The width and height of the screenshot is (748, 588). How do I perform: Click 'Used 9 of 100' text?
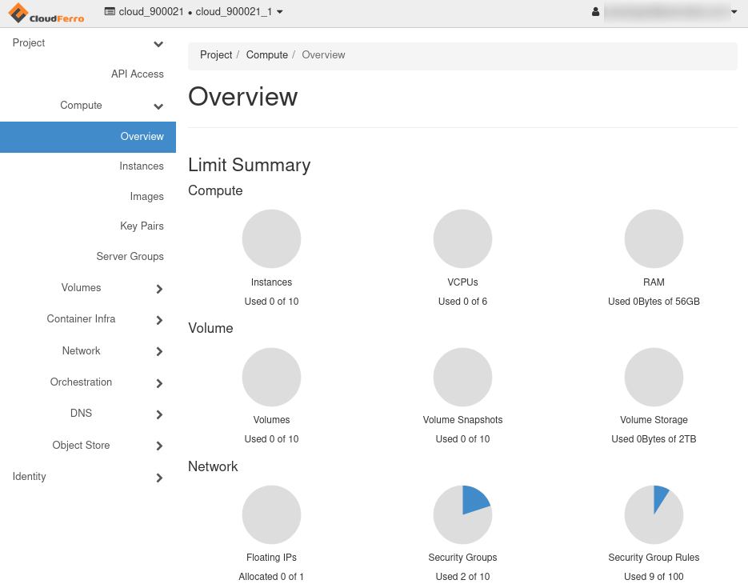654,577
